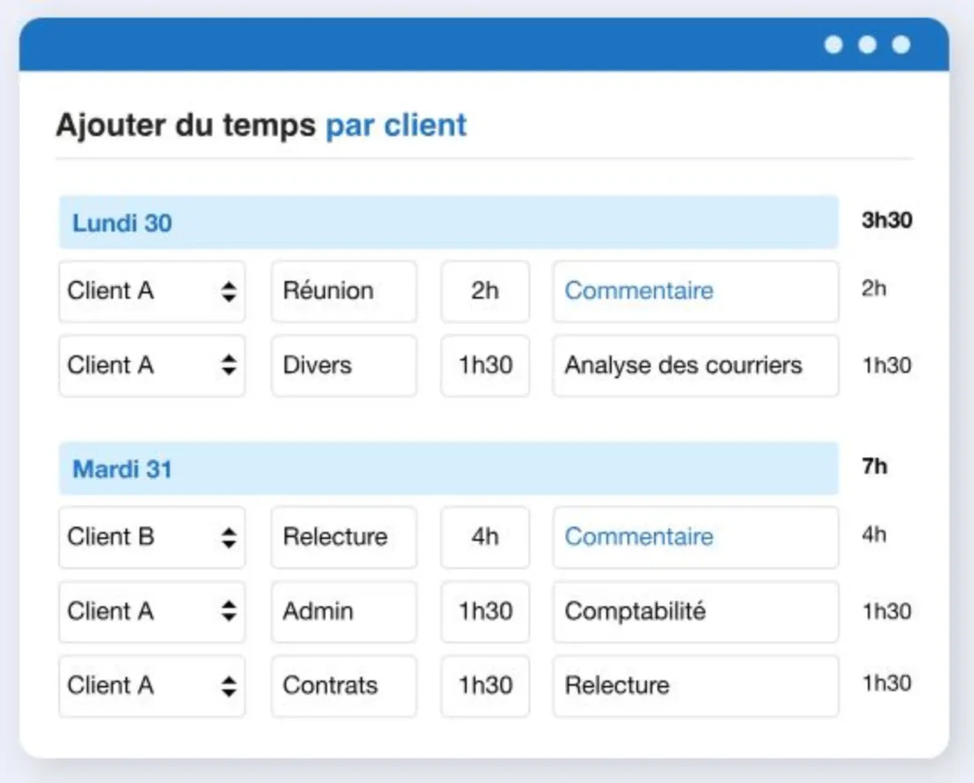Screen dimensions: 974x783
Task: Open the Client B dropdown for Relecture
Action: 152,537
